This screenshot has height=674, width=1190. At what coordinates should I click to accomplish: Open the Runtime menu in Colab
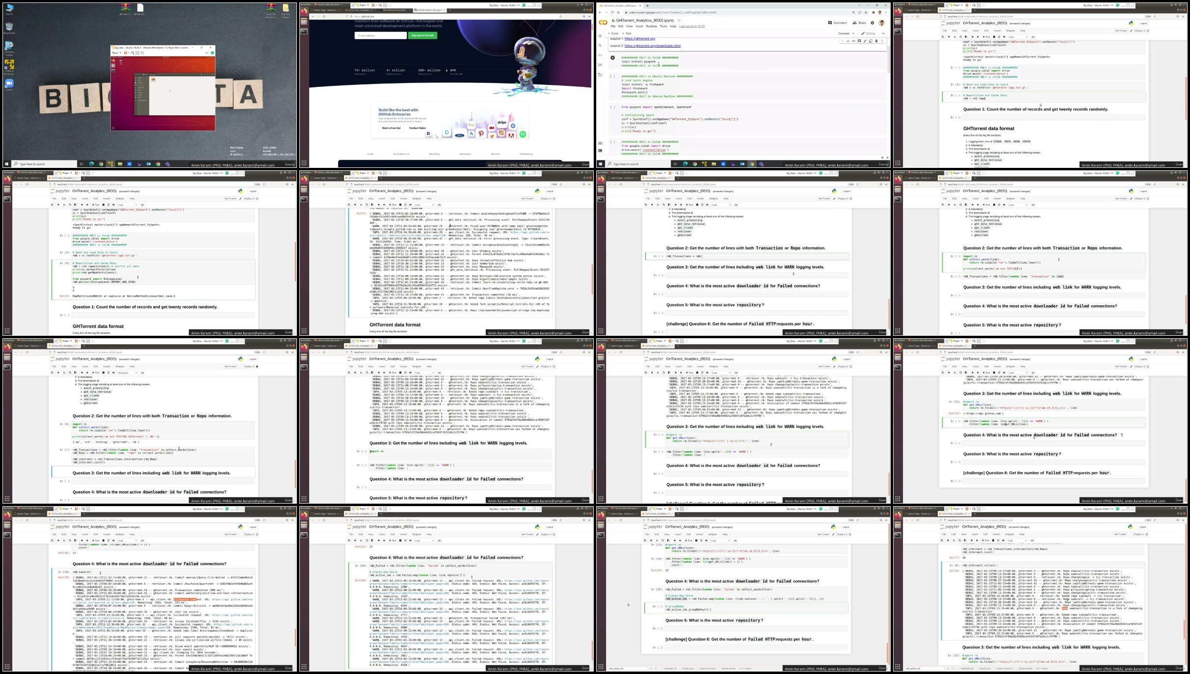click(651, 27)
